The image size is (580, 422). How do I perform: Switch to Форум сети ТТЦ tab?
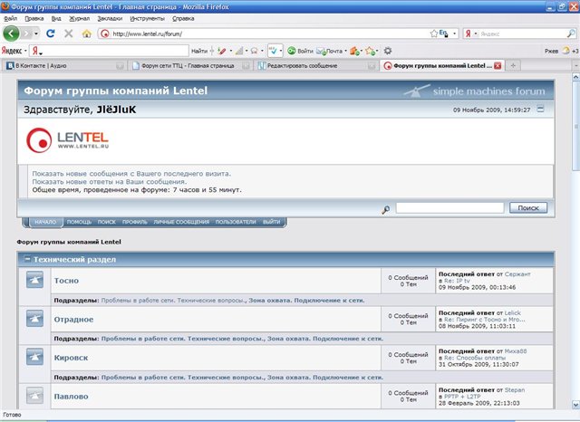[188, 66]
